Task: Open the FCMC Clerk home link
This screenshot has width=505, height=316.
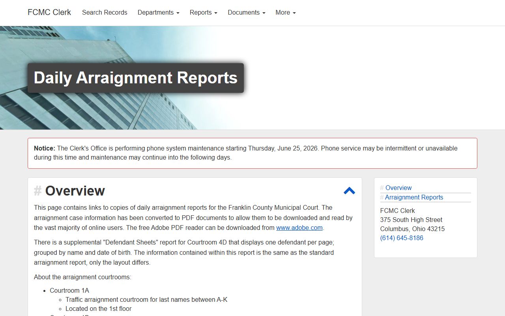Action: 49,12
